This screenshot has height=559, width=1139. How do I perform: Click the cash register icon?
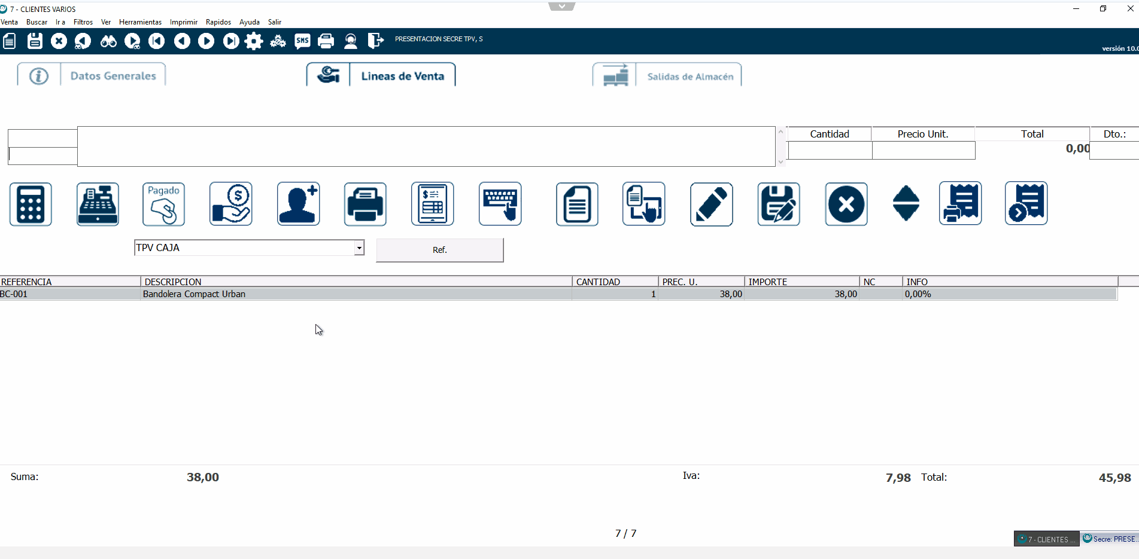coord(98,204)
